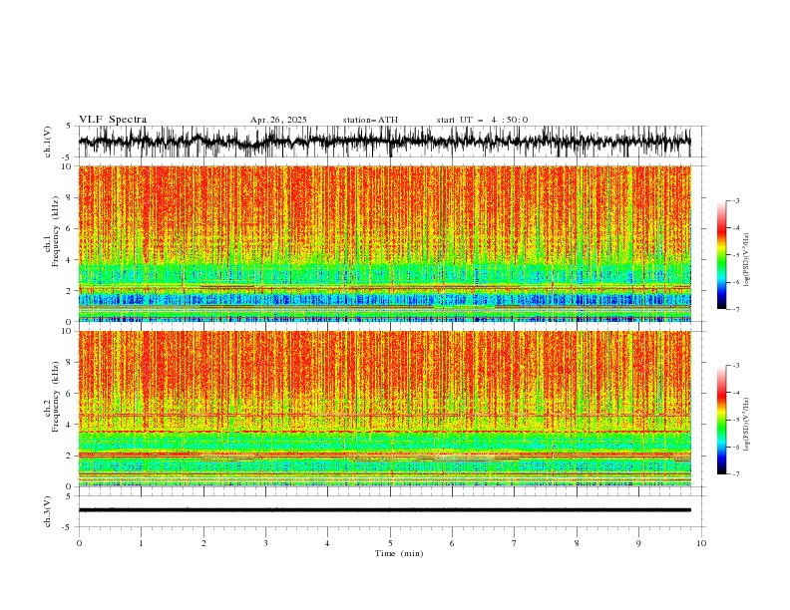Image resolution: width=790 pixels, height=610 pixels.
Task: Click time axis tick label '8'
Action: coord(577,543)
